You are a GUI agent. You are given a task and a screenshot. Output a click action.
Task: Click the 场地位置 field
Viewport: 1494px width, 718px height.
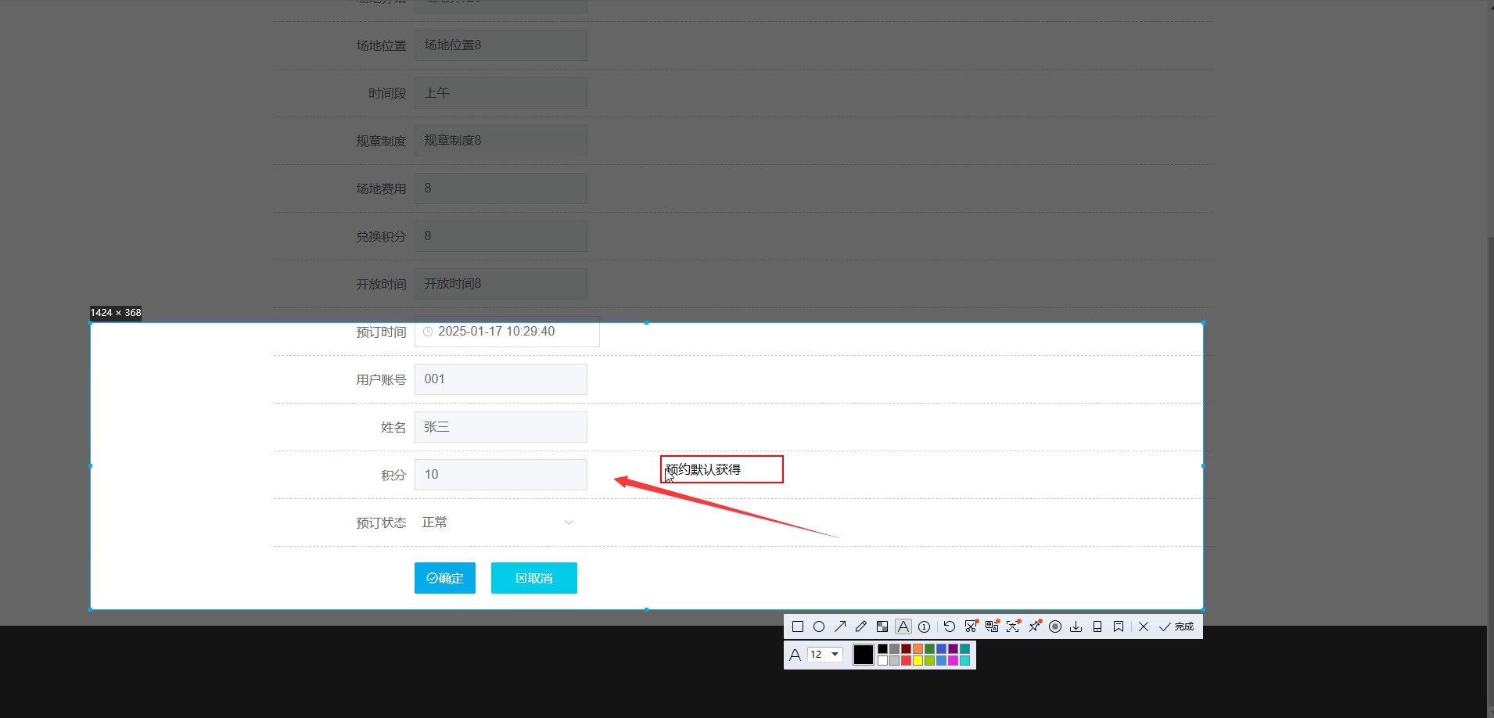[501, 45]
